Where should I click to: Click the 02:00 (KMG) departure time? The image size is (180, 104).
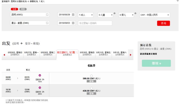coord(8,78)
